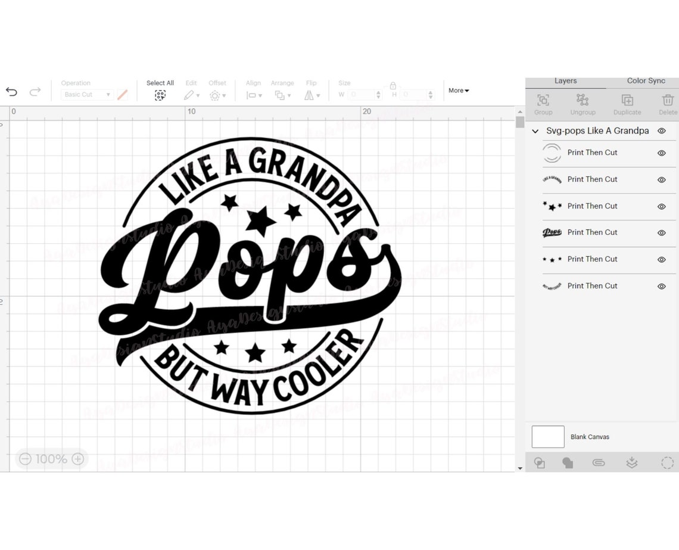Open the Operation Basic Cut dropdown
679x550 pixels.
86,94
